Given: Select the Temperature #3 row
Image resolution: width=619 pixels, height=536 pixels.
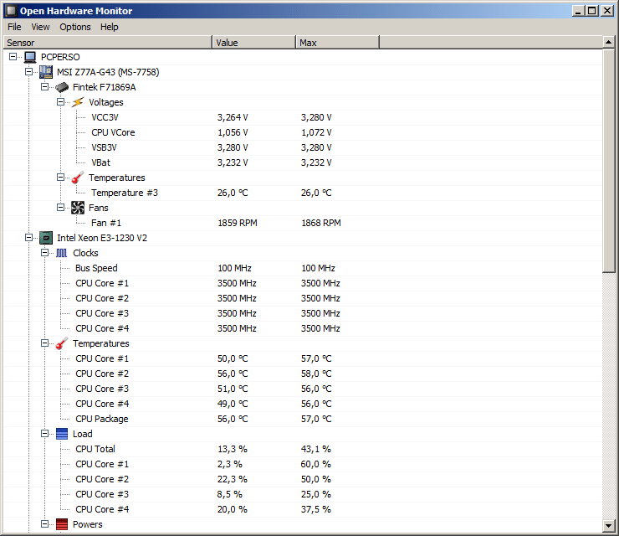Looking at the screenshot, I should point(303,193).
